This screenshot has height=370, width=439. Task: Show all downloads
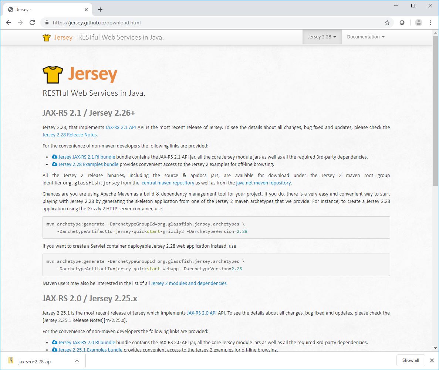pos(411,360)
